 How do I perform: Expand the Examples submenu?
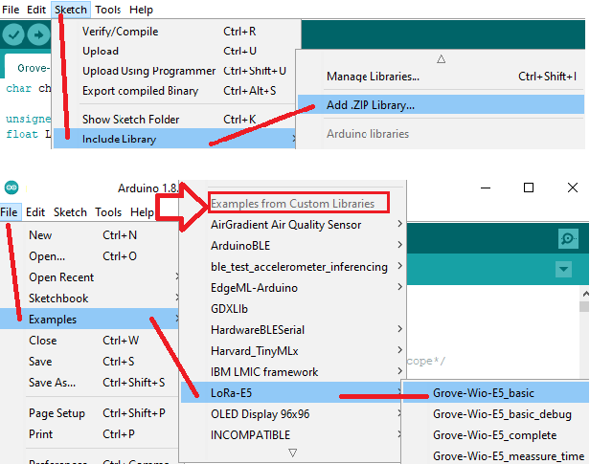click(89, 319)
